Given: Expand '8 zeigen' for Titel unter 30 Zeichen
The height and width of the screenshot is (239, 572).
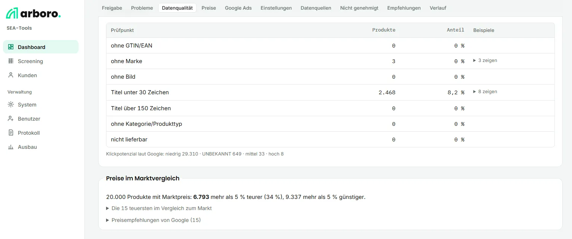Looking at the screenshot, I should point(485,92).
